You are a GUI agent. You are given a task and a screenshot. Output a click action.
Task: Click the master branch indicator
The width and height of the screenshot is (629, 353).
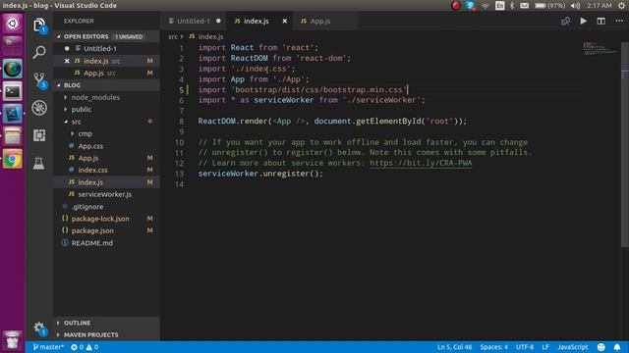[48, 347]
